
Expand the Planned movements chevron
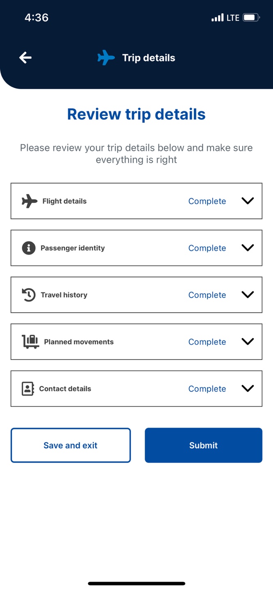pyautogui.click(x=248, y=341)
